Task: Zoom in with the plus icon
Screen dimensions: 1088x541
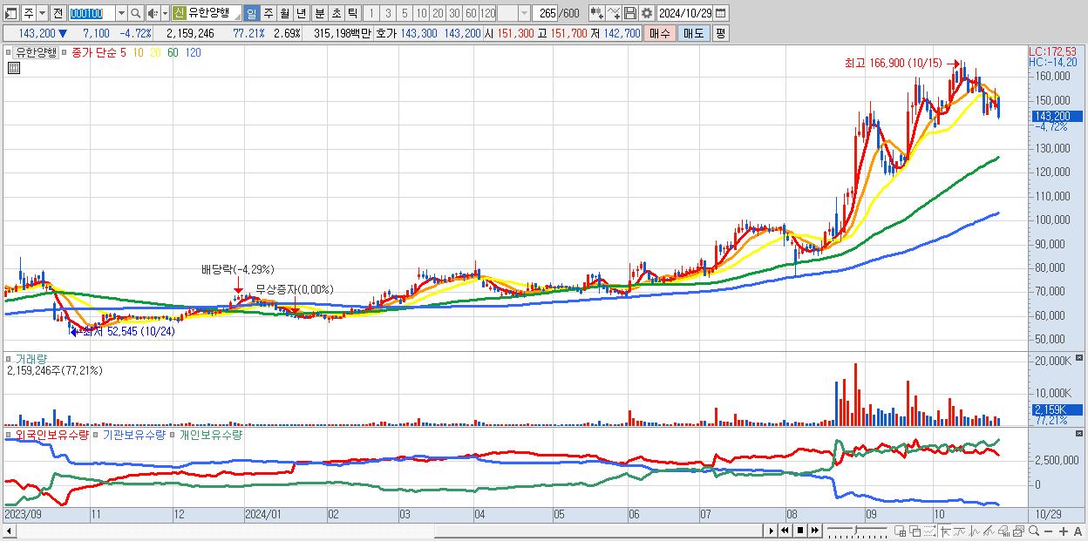Action: click(x=1063, y=531)
